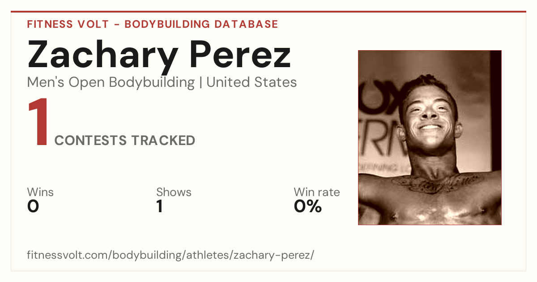Click the 0% win rate value
Image resolution: width=537 pixels, height=282 pixels.
[x=308, y=206]
